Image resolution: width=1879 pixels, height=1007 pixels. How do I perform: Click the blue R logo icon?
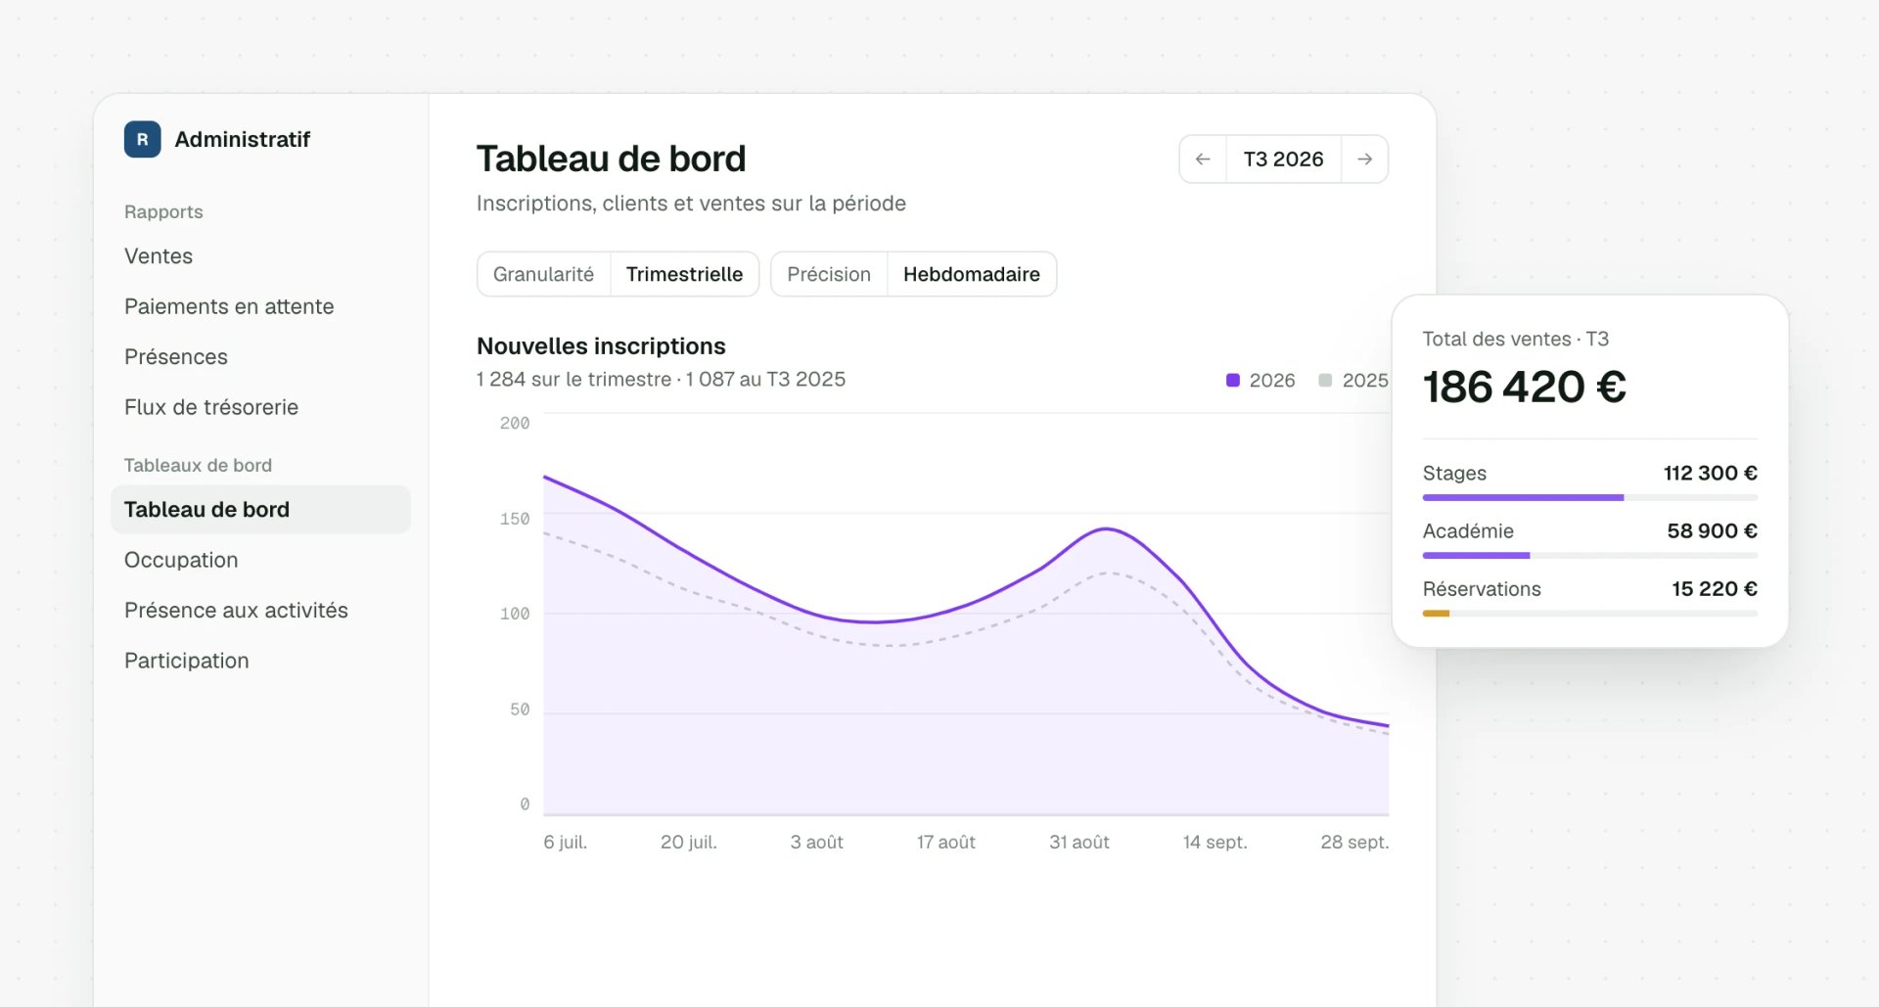[x=142, y=139]
